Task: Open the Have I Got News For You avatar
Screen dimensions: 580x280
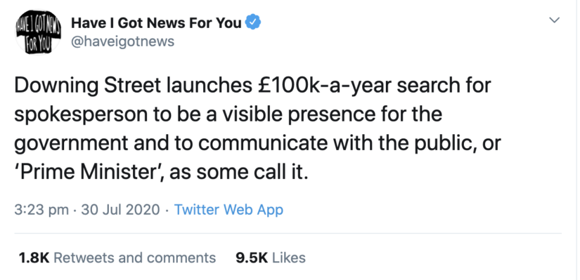Action: (x=38, y=32)
